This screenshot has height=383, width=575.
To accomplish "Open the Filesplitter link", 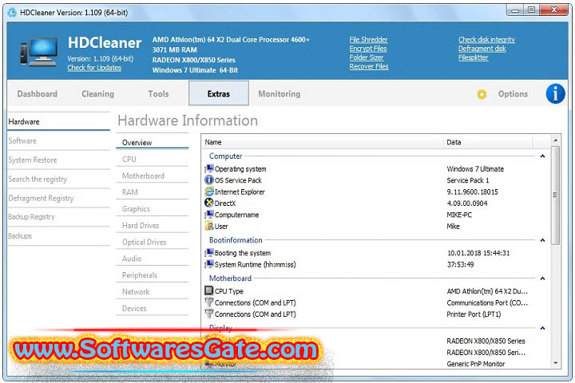I will click(x=474, y=57).
